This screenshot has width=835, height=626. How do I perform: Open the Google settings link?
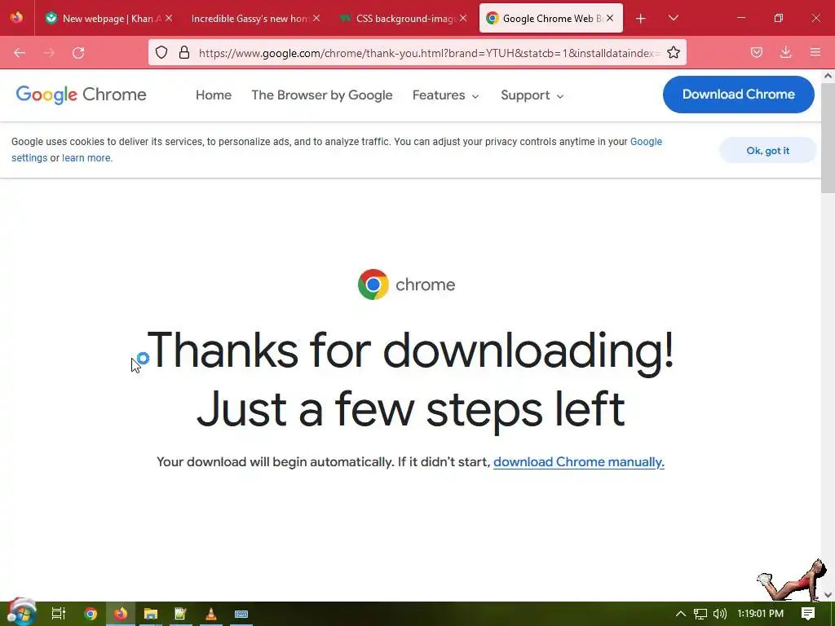(x=646, y=142)
